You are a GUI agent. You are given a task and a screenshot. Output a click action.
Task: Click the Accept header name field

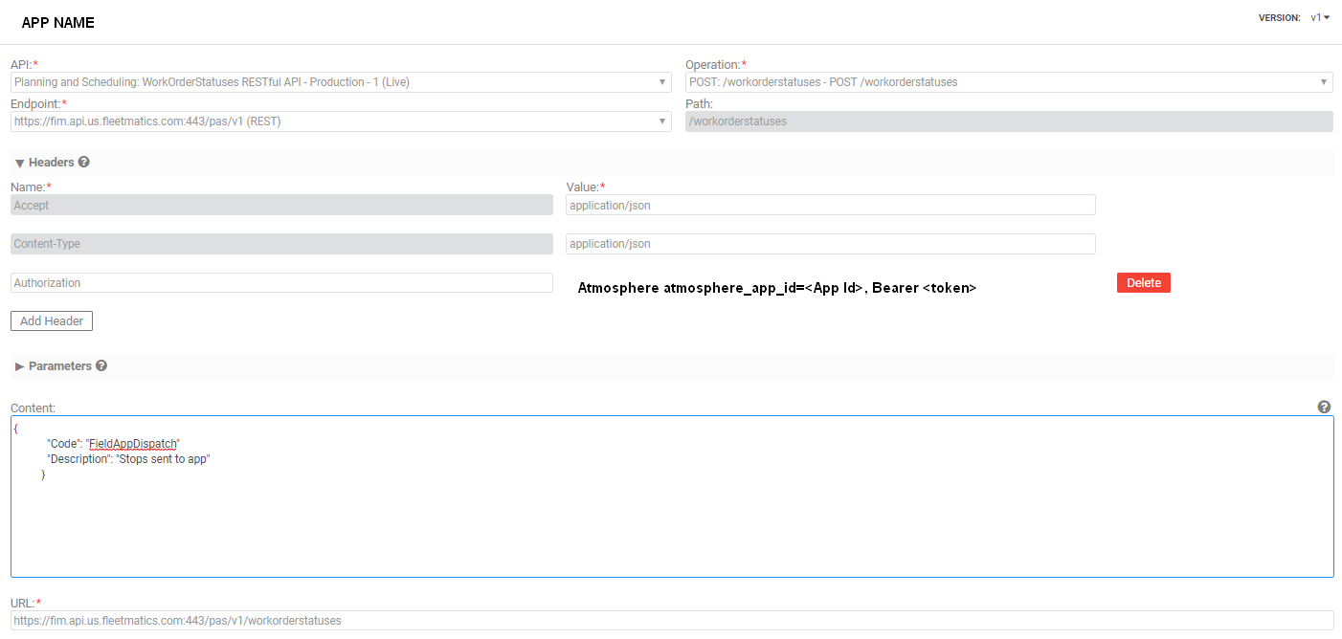281,205
